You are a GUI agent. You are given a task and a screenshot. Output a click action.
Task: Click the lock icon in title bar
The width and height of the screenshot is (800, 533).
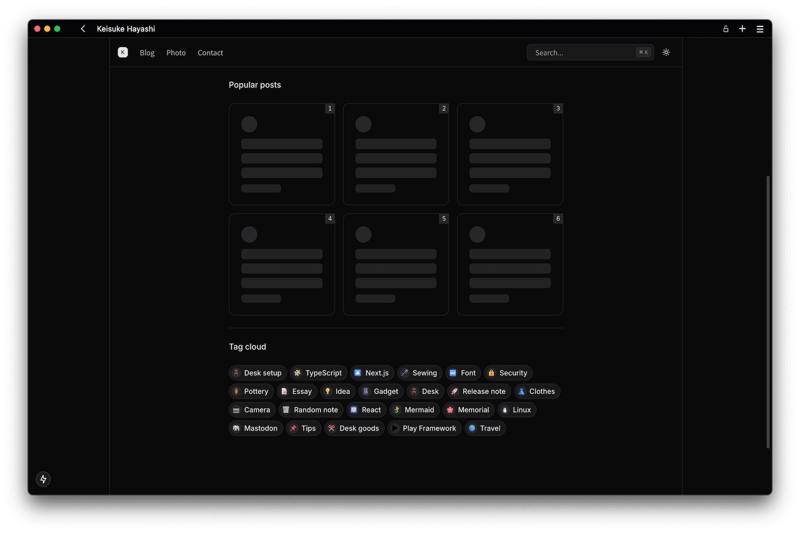click(725, 29)
